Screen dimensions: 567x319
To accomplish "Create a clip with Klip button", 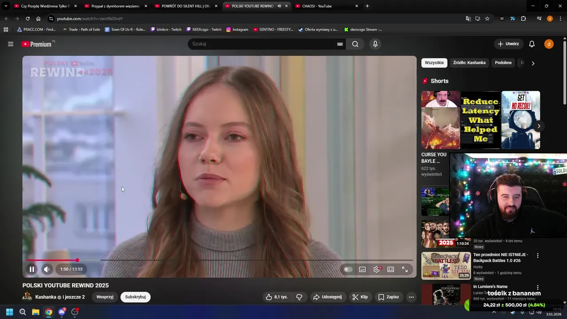I will tap(360, 297).
